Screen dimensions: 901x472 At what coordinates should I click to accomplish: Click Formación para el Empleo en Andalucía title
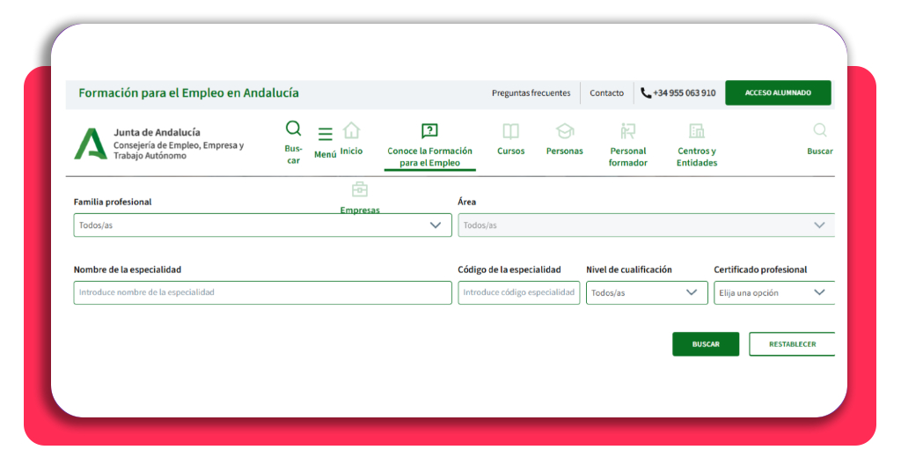tap(188, 92)
